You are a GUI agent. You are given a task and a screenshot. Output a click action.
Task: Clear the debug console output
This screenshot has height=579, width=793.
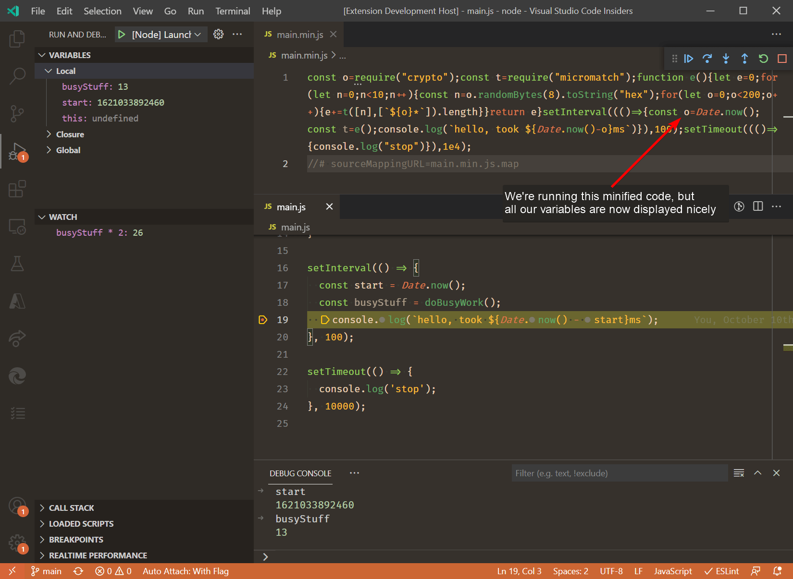click(x=739, y=473)
